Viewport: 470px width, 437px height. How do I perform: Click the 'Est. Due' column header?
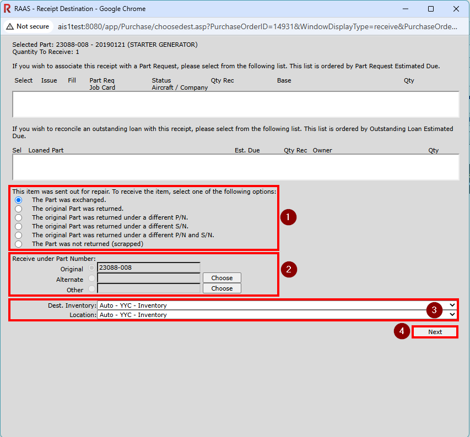[247, 150]
